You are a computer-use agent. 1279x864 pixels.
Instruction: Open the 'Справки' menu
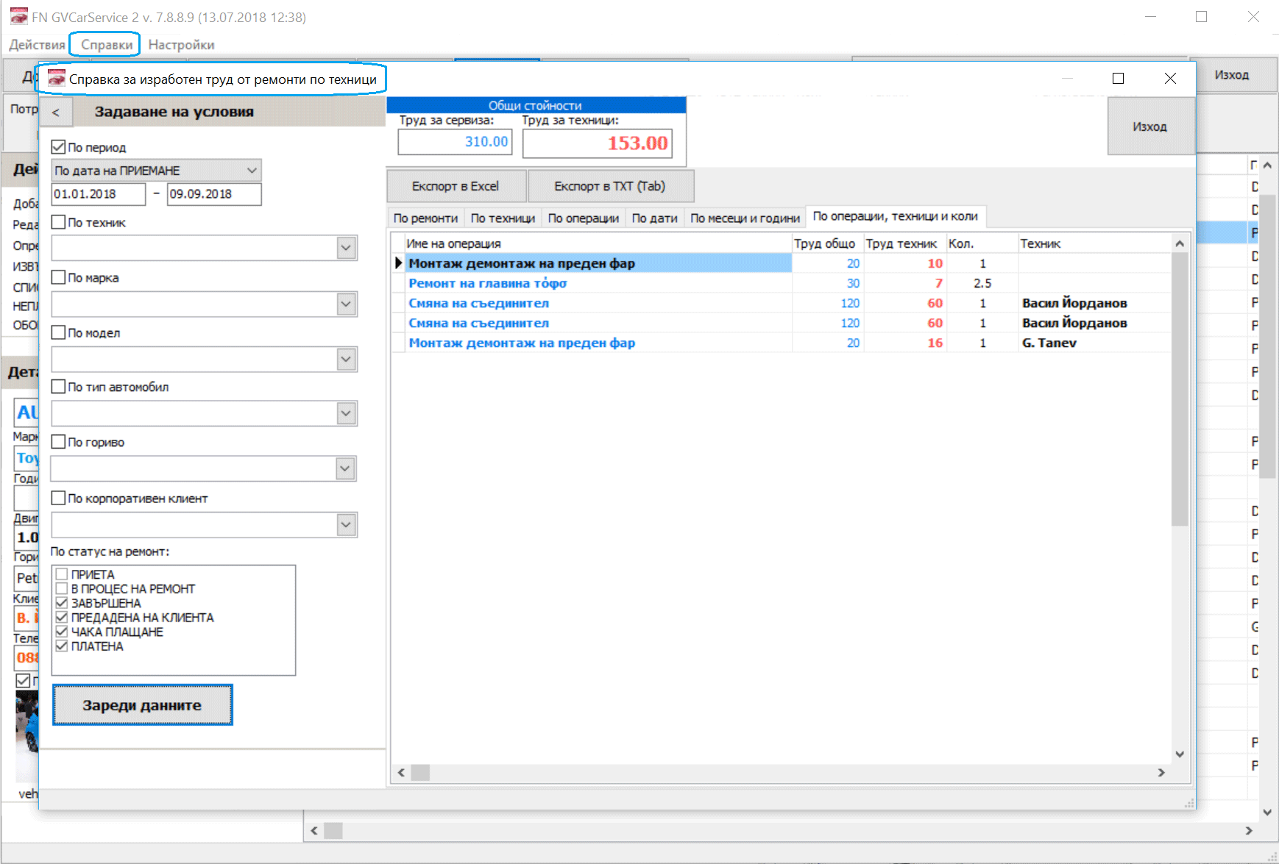click(107, 45)
